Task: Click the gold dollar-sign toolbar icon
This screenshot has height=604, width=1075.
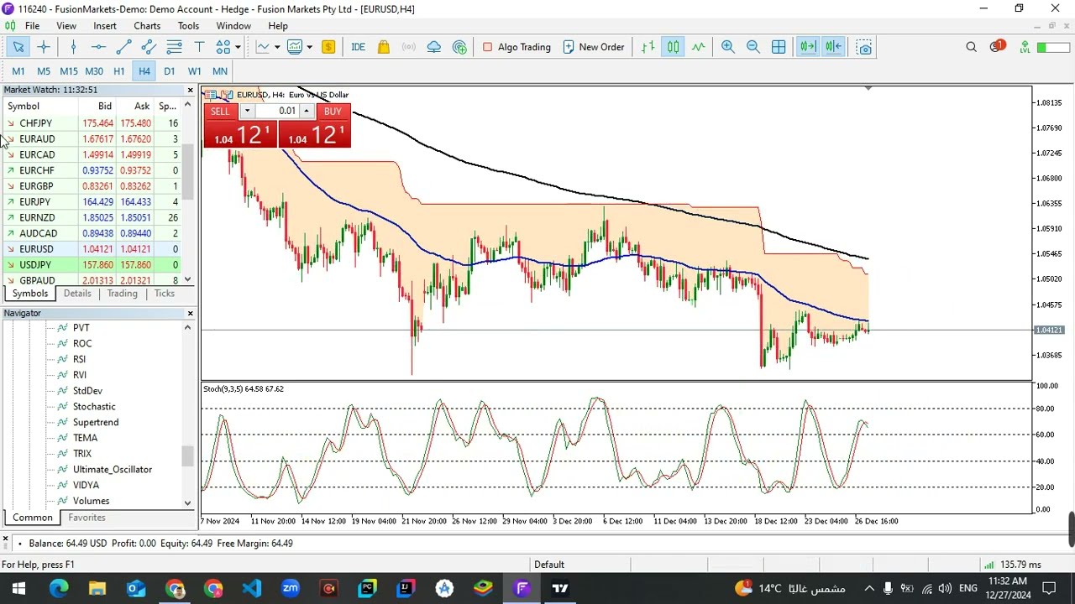Action: tap(328, 47)
